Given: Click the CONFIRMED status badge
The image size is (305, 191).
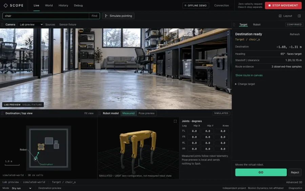Looking at the screenshot, I should click(294, 24).
